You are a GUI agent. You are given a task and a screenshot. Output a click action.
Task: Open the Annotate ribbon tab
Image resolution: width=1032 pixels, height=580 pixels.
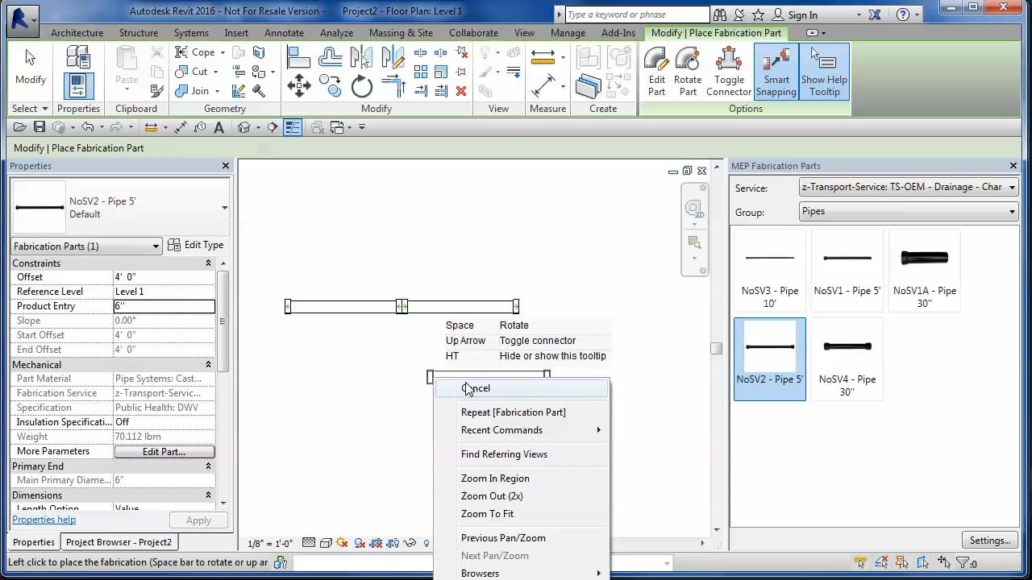(284, 33)
